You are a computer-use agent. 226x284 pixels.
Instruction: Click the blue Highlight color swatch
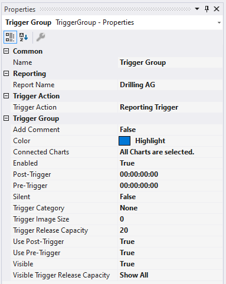click(x=125, y=141)
